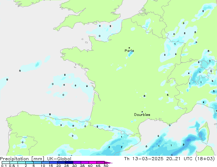Click the 40–45 mm magenta legend swatch
Image resolution: width=217 pixels, height=167 pixels.
click(92, 163)
